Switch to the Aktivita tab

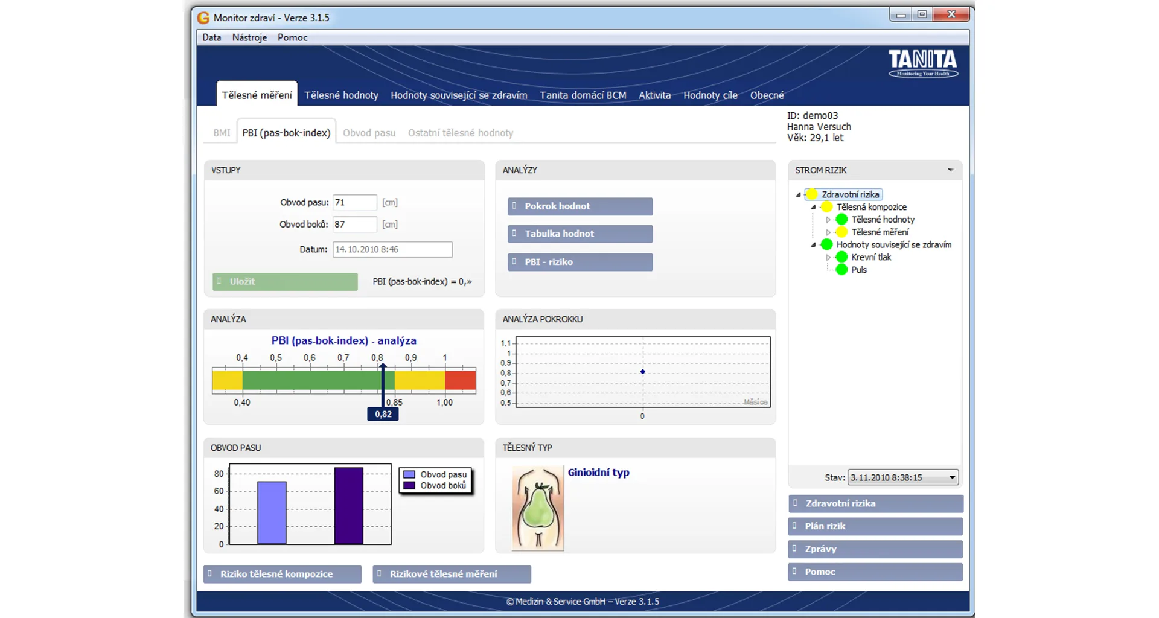tap(654, 95)
